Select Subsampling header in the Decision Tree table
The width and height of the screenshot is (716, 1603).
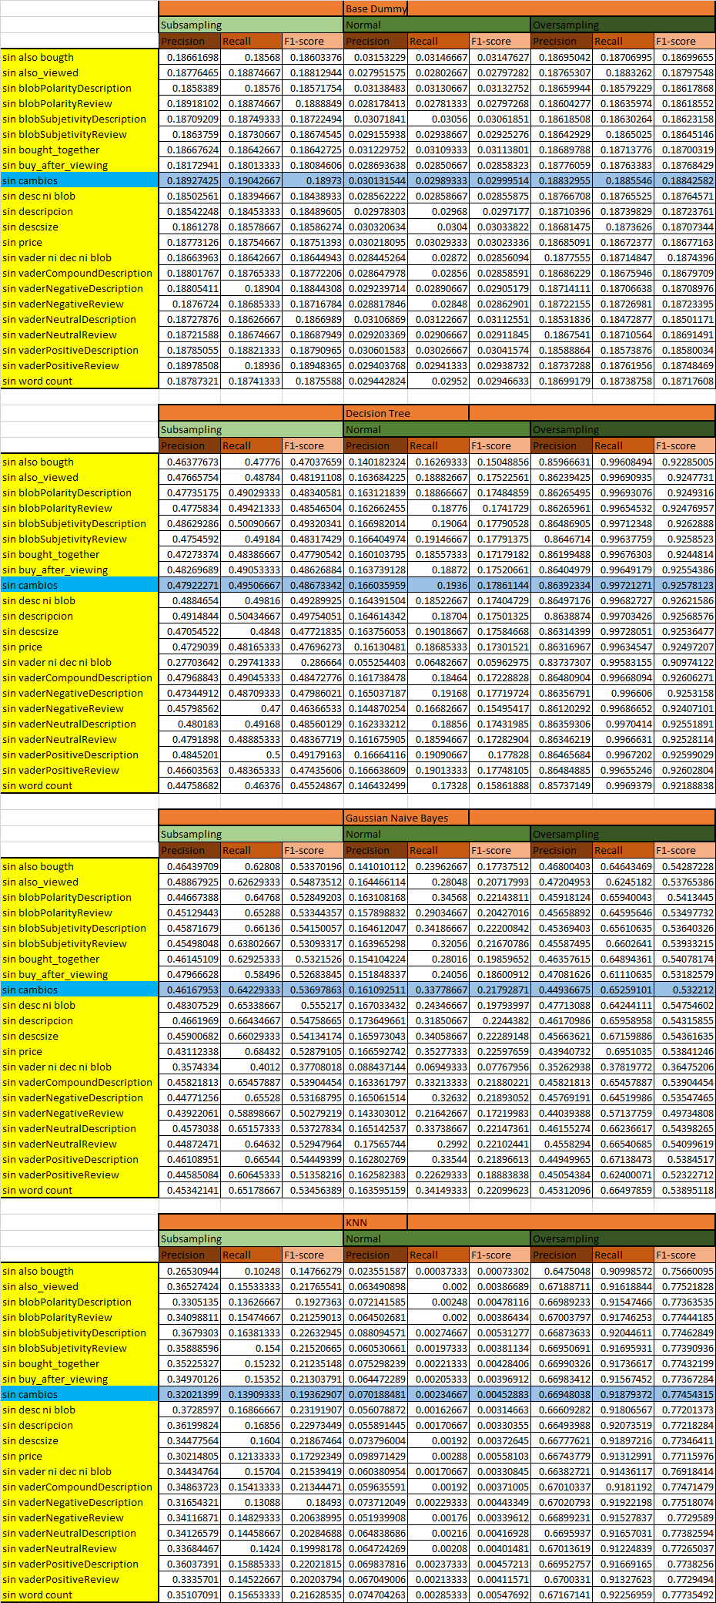click(x=251, y=430)
